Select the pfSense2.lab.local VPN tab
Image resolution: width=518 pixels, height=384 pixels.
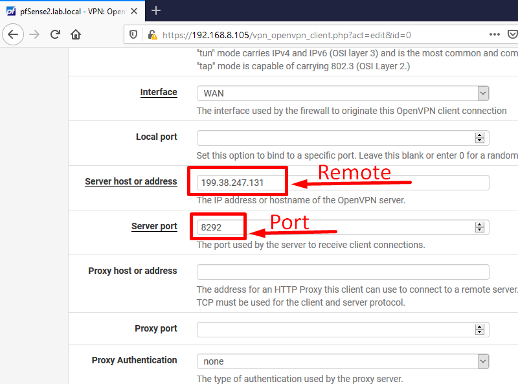pyautogui.click(x=72, y=11)
